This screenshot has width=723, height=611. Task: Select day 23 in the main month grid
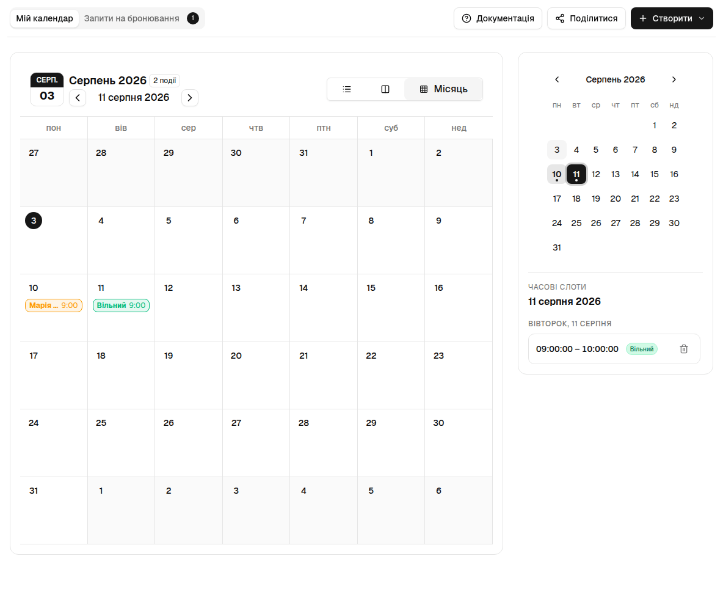pyautogui.click(x=438, y=356)
